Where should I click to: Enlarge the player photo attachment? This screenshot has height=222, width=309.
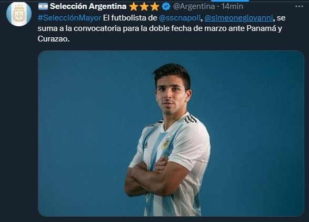[x=171, y=134]
